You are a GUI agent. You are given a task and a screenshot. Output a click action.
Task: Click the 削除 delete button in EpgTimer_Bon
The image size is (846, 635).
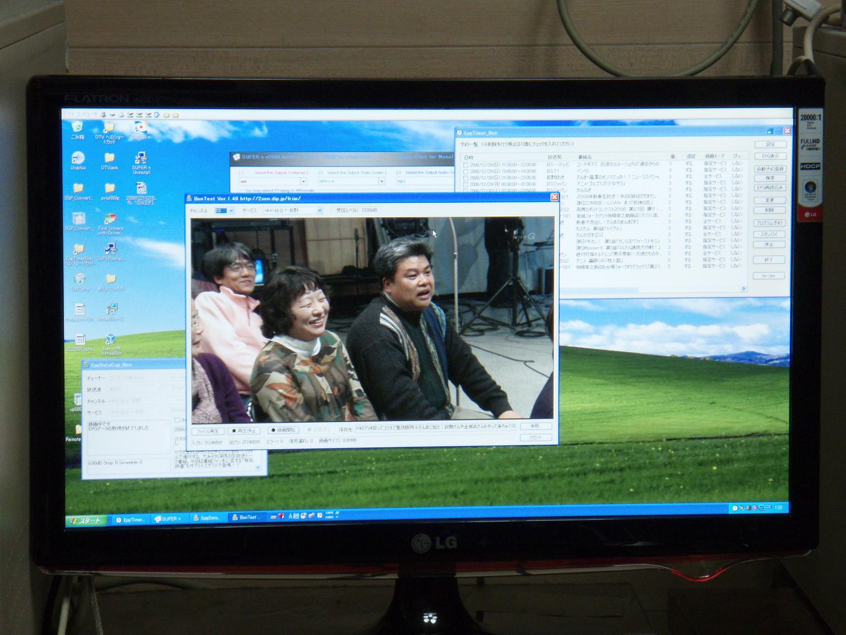(770, 210)
